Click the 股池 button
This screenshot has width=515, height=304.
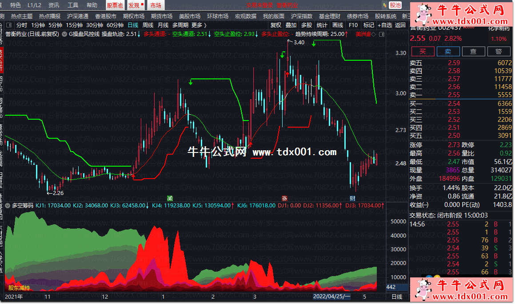pos(395,5)
